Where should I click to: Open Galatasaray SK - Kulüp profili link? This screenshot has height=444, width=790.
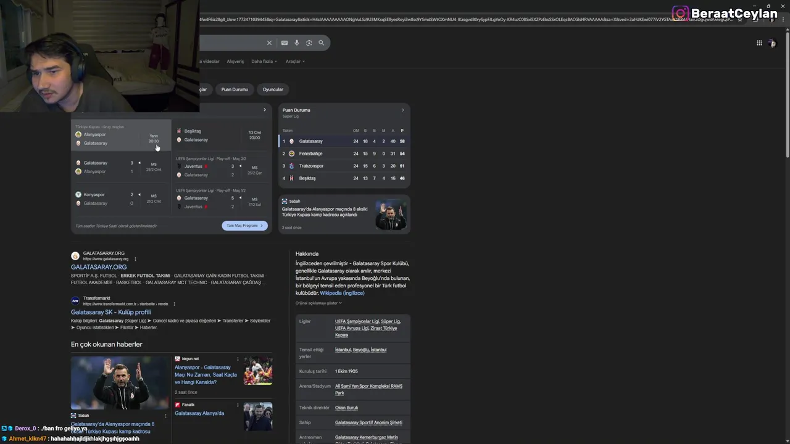[110, 312]
